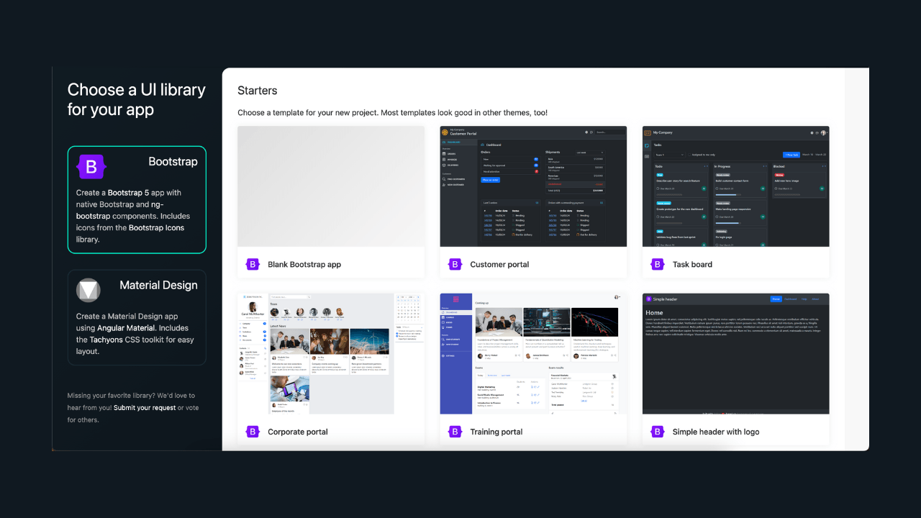The width and height of the screenshot is (921, 518).
Task: Click the Bootstrap card title text
Action: pyautogui.click(x=173, y=162)
